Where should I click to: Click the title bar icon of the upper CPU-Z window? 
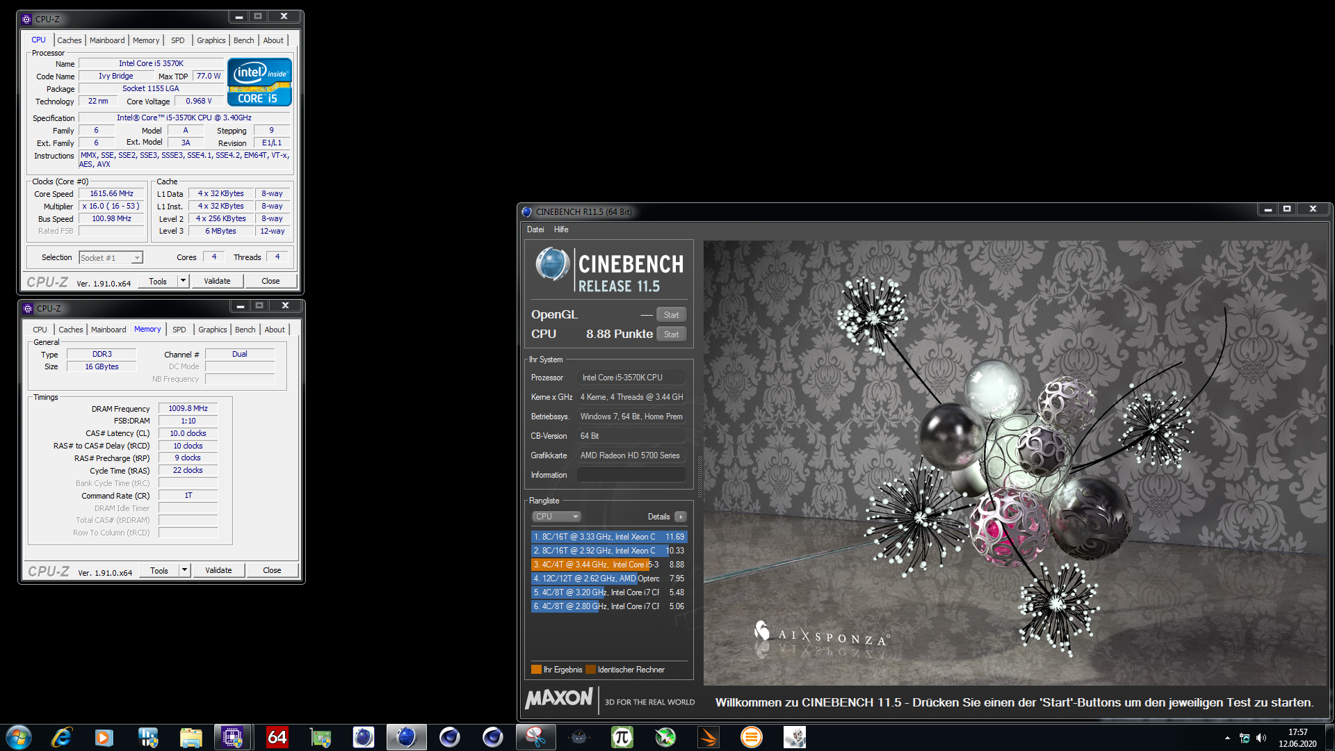26,19
